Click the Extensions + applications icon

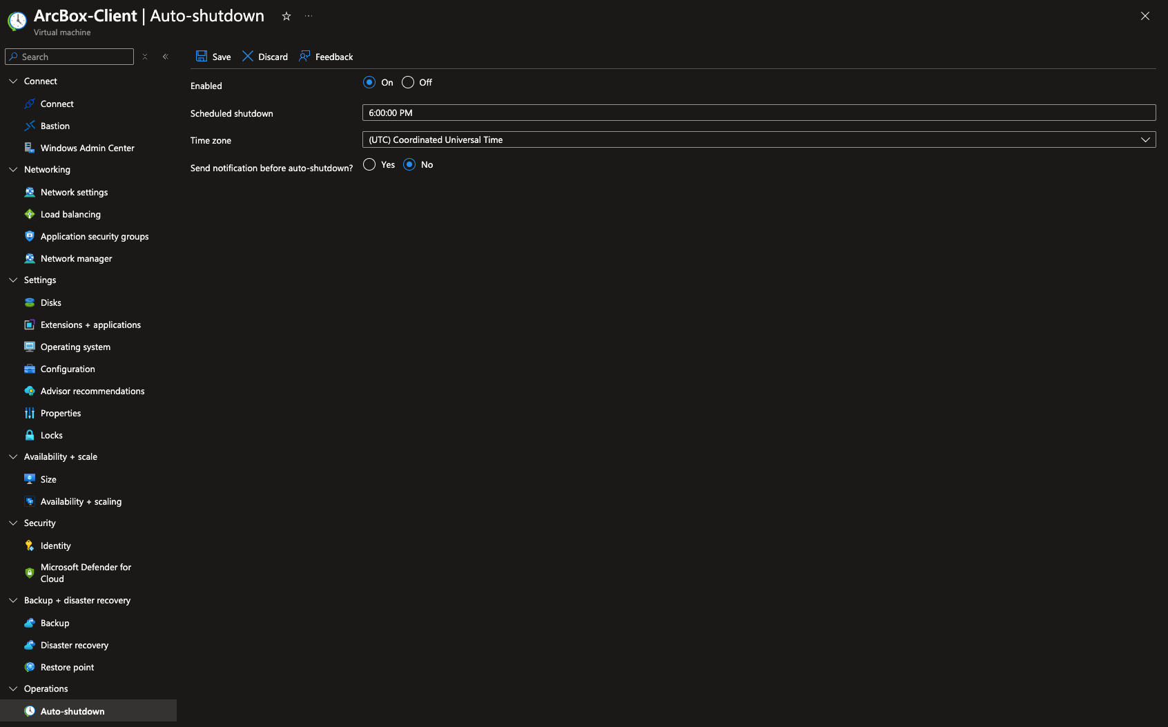[30, 324]
